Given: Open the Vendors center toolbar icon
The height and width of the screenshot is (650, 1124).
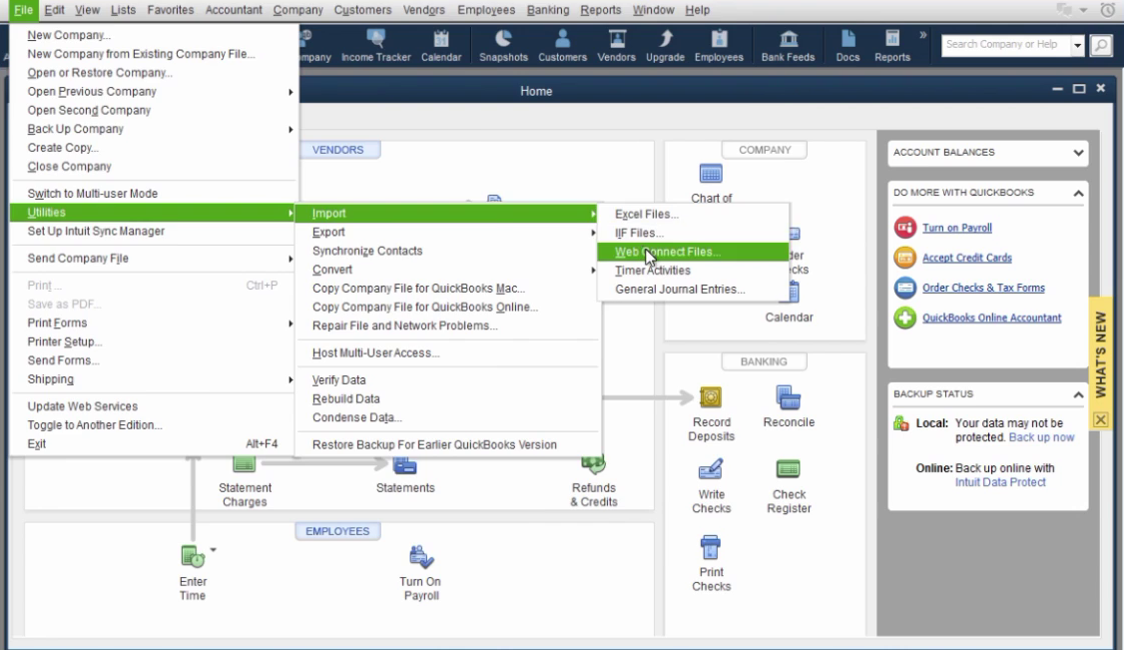Looking at the screenshot, I should pos(617,46).
